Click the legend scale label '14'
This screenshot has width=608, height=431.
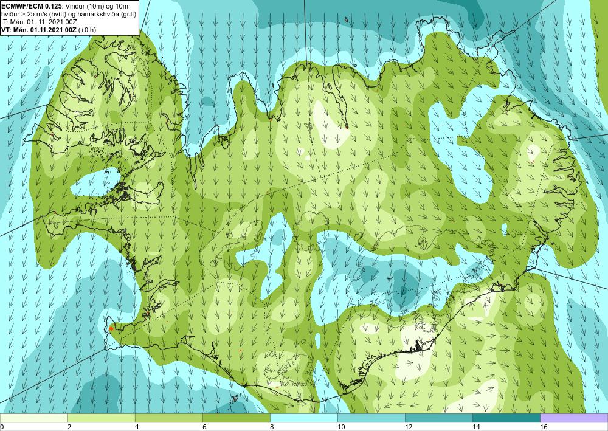coord(476,427)
